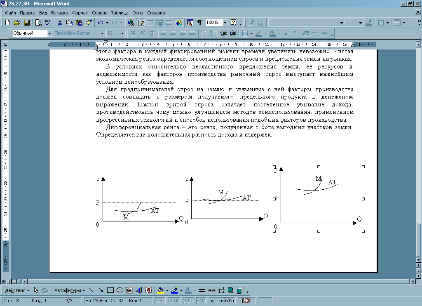Open Вид menu

(x=43, y=13)
